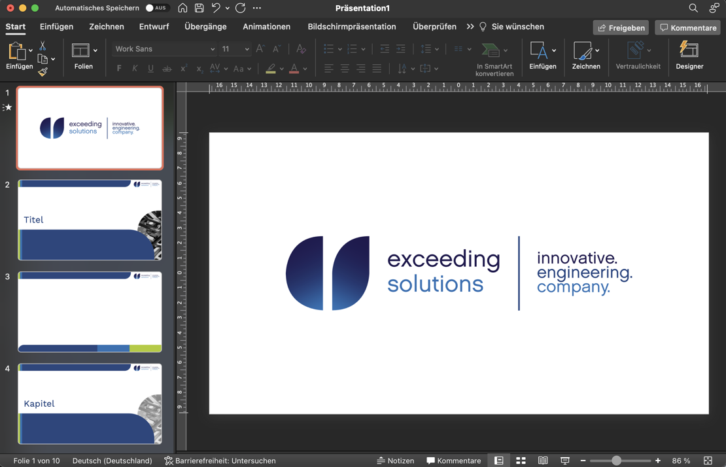Click the Freigeben button
The image size is (726, 467).
click(x=621, y=27)
